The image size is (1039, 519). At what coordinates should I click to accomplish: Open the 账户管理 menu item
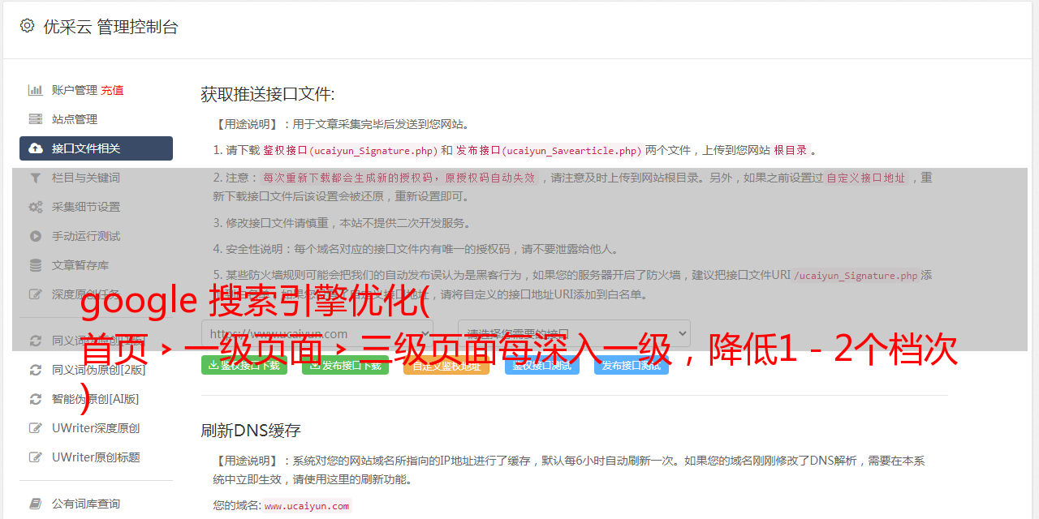coord(75,90)
